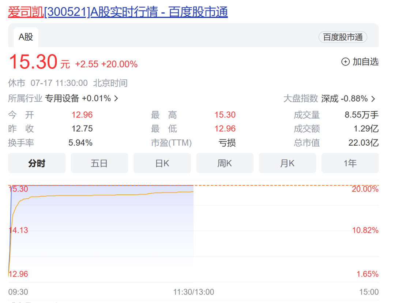Open the 爱司凯[300521] stock title link

pyautogui.click(x=118, y=12)
